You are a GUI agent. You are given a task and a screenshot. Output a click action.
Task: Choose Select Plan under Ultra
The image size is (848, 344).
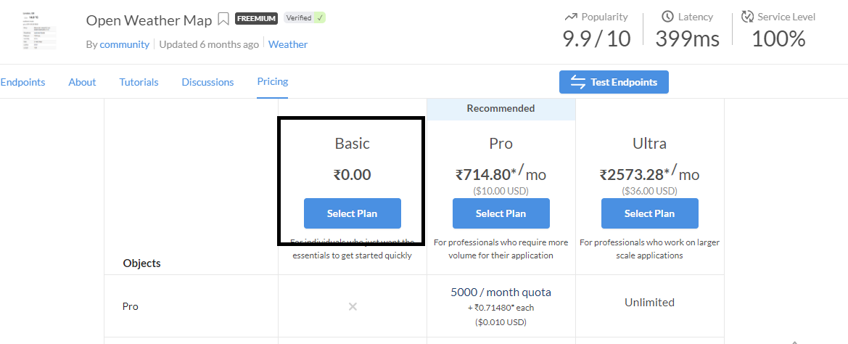(x=649, y=213)
